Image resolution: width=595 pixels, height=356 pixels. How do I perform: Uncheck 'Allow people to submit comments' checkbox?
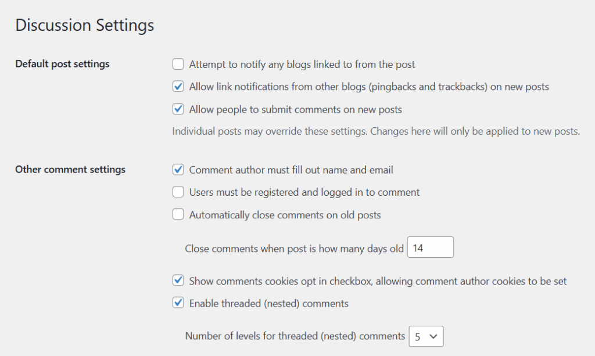click(x=178, y=109)
